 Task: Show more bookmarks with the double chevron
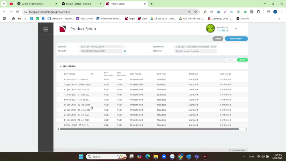click(x=279, y=19)
